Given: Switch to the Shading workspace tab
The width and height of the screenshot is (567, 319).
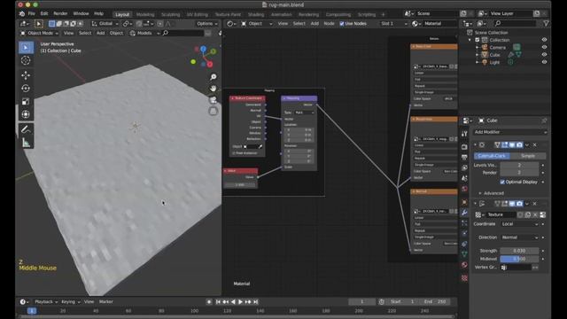Looking at the screenshot, I should click(256, 14).
